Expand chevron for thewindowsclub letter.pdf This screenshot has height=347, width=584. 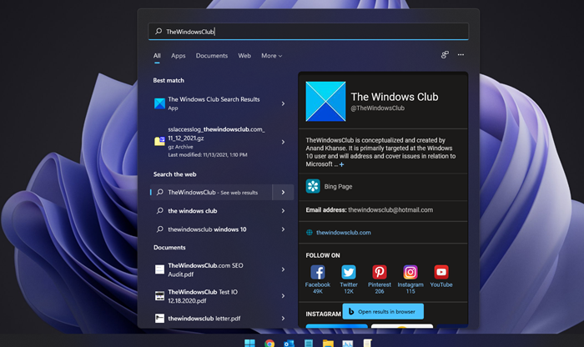tap(283, 319)
